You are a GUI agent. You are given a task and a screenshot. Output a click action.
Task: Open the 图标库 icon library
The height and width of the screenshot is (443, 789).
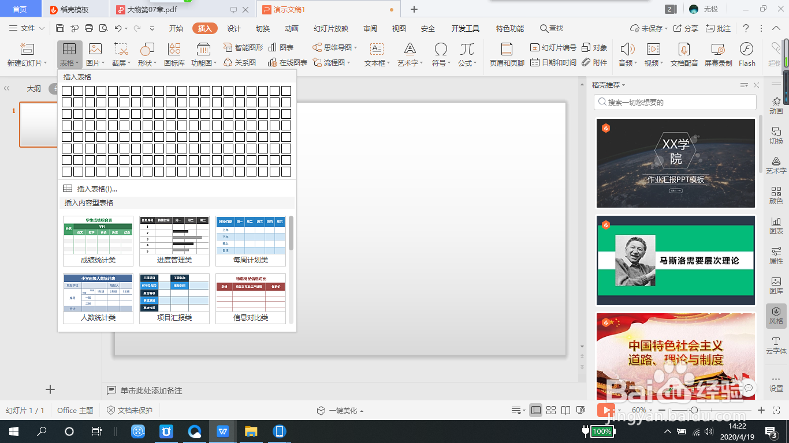(x=174, y=55)
